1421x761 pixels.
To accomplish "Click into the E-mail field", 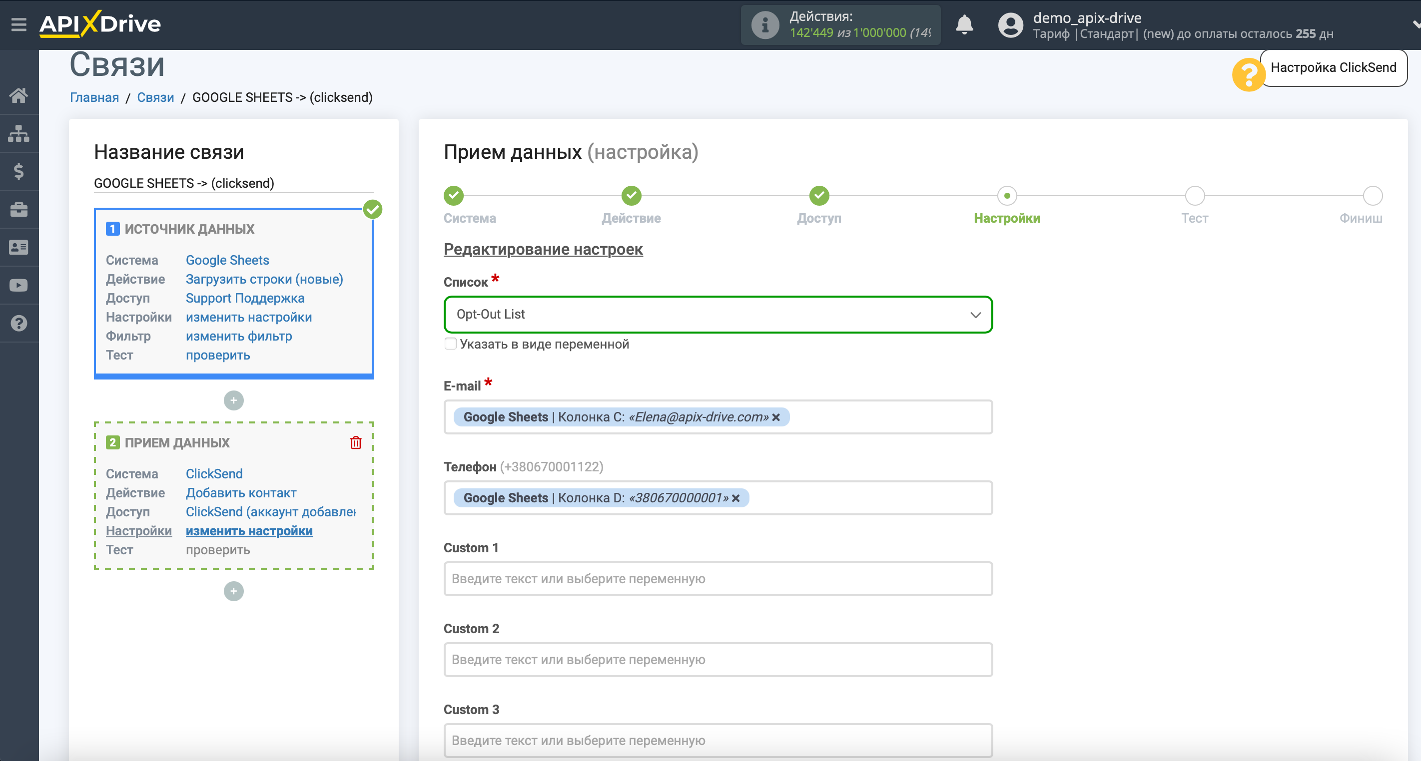I will 718,417.
